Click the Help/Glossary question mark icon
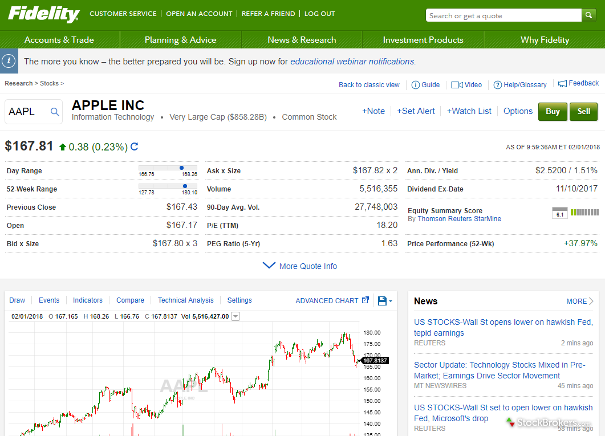Screen dimensions: 605x436 (x=498, y=85)
